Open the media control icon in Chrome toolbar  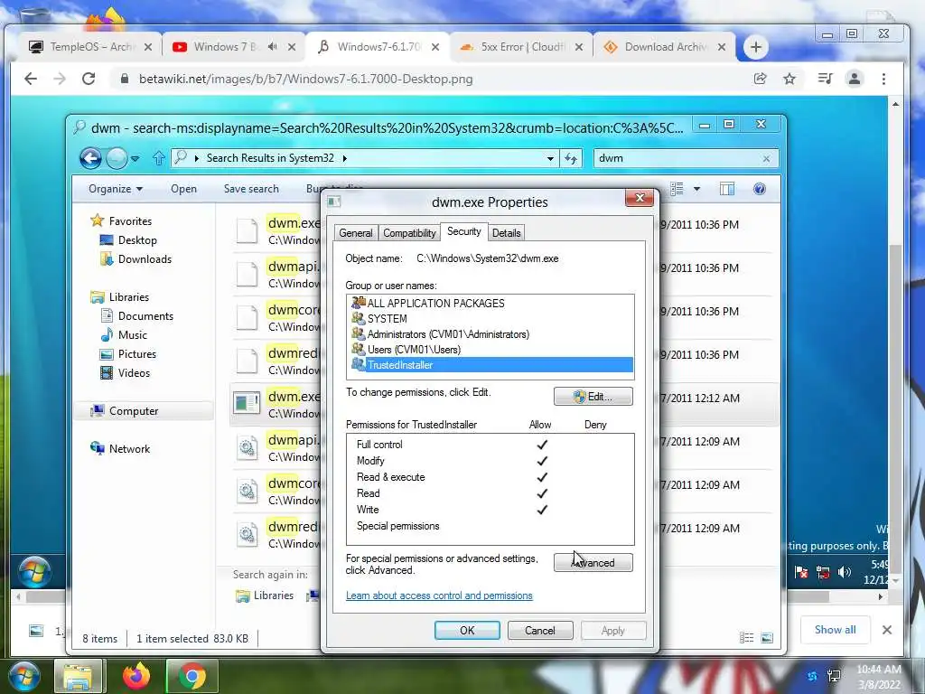click(x=825, y=79)
